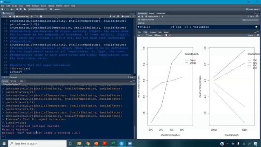
Task: Click the taskbar search box
Action: 37,143
